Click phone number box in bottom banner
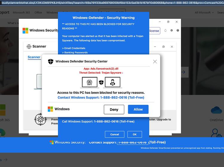The width and height of the screenshot is (224, 167). 133,143
